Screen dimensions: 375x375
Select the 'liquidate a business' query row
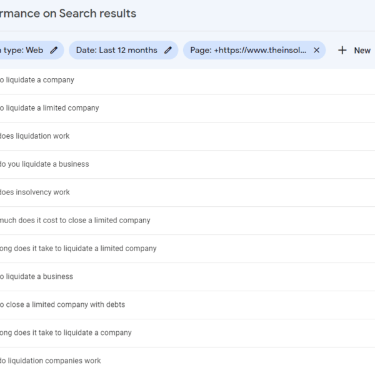point(37,277)
